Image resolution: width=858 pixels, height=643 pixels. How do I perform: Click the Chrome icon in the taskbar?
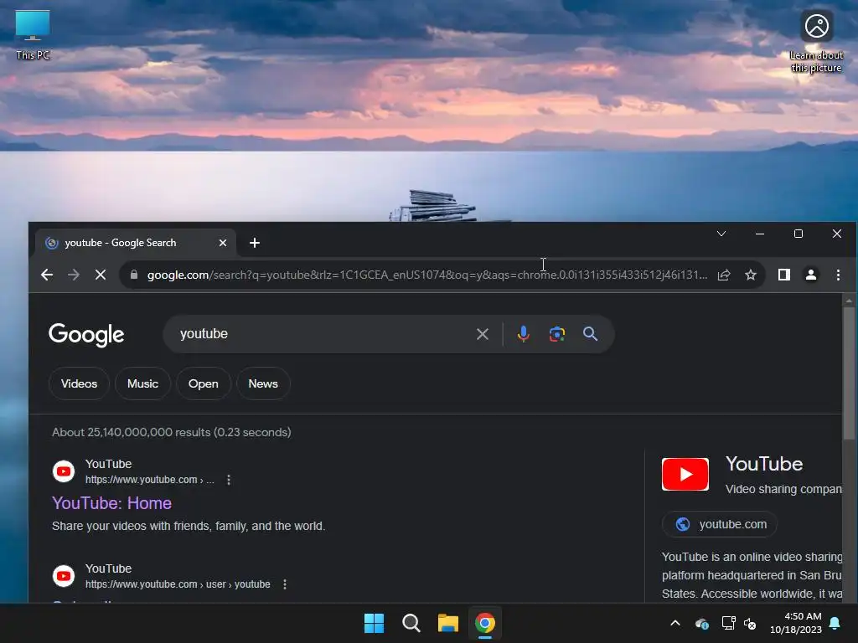pos(485,623)
